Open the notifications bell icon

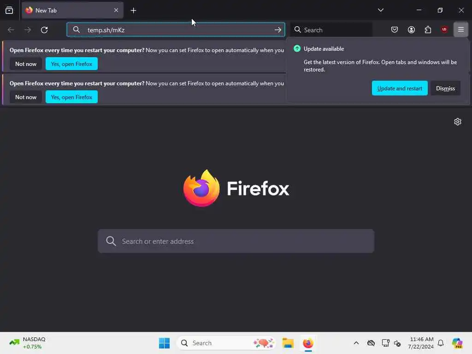[441, 343]
